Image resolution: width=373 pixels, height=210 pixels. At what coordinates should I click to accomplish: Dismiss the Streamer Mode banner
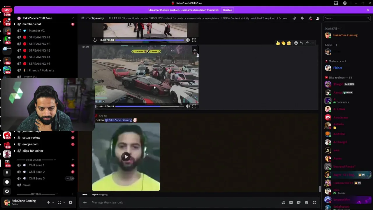pos(368,10)
